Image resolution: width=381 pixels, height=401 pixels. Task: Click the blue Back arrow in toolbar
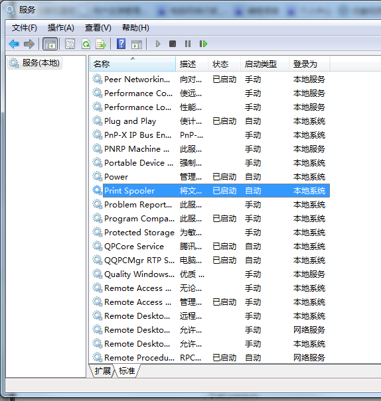tap(14, 44)
